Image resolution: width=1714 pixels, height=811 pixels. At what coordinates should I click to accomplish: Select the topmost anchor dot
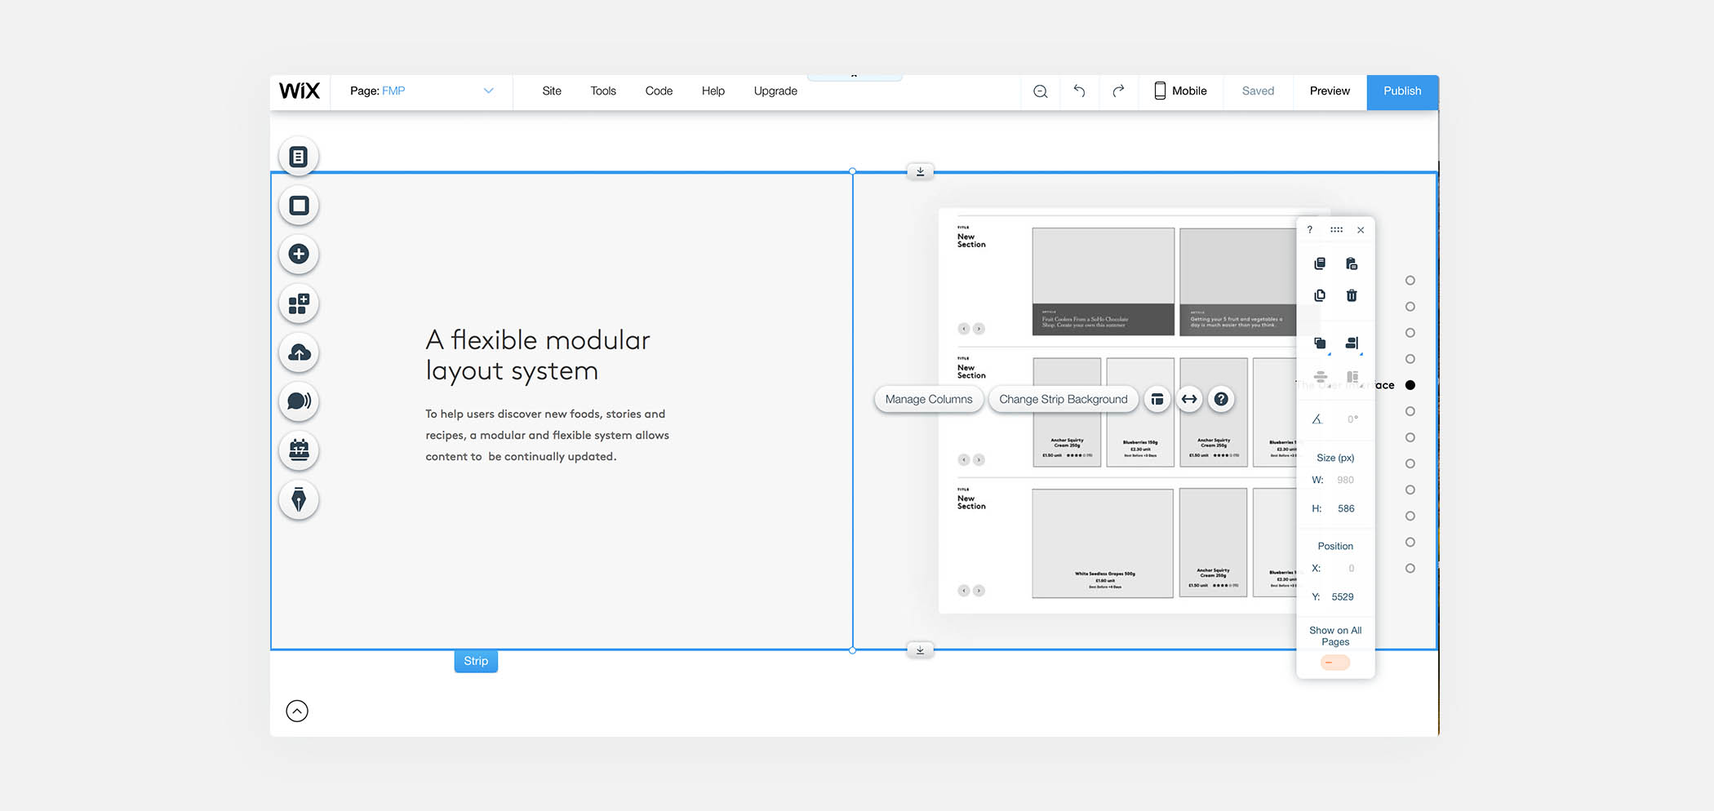1410,281
